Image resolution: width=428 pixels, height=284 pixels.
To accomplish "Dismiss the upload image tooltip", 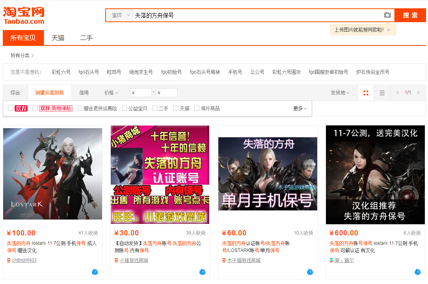I will (388, 30).
